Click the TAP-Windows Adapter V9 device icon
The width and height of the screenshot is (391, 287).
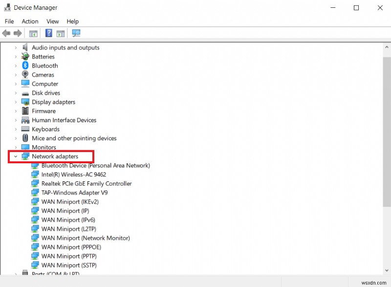click(35, 193)
